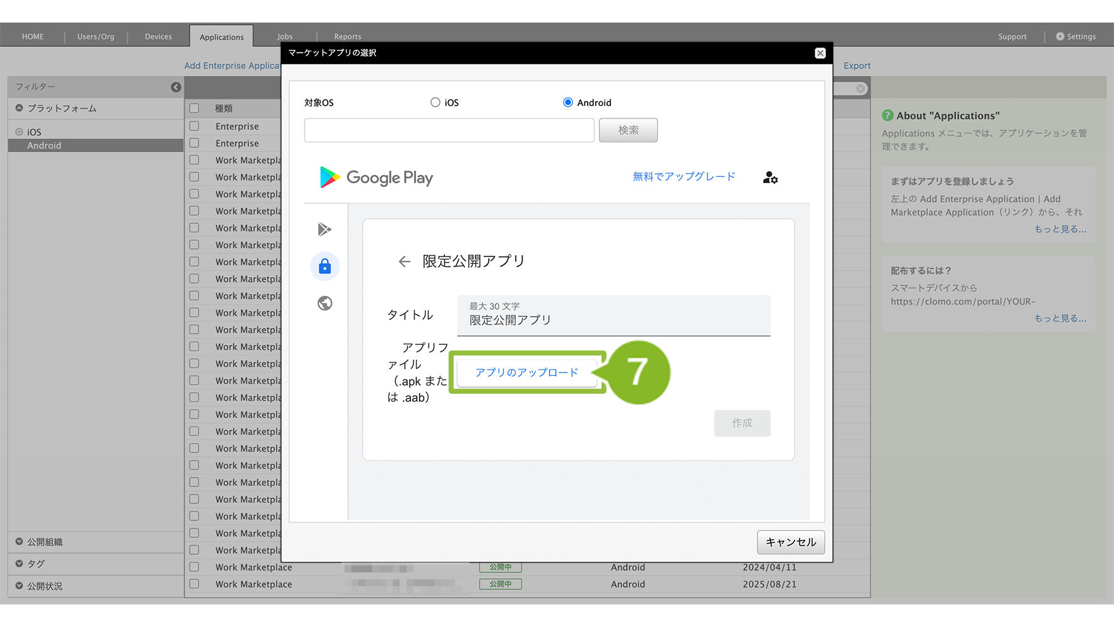Click the 無料でアップグレード link

click(684, 177)
